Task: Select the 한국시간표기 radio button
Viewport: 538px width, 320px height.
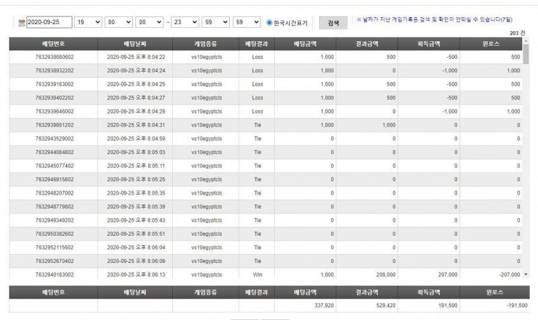Action: [270, 23]
